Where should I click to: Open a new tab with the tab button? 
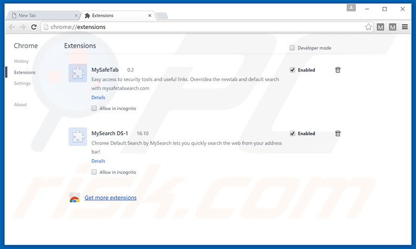[162, 16]
